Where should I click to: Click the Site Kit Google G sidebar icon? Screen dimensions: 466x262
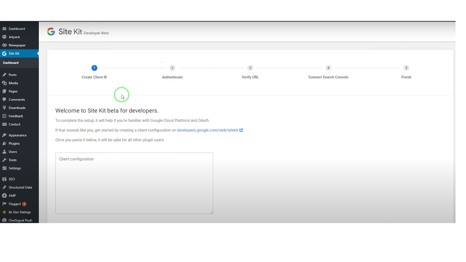4,54
